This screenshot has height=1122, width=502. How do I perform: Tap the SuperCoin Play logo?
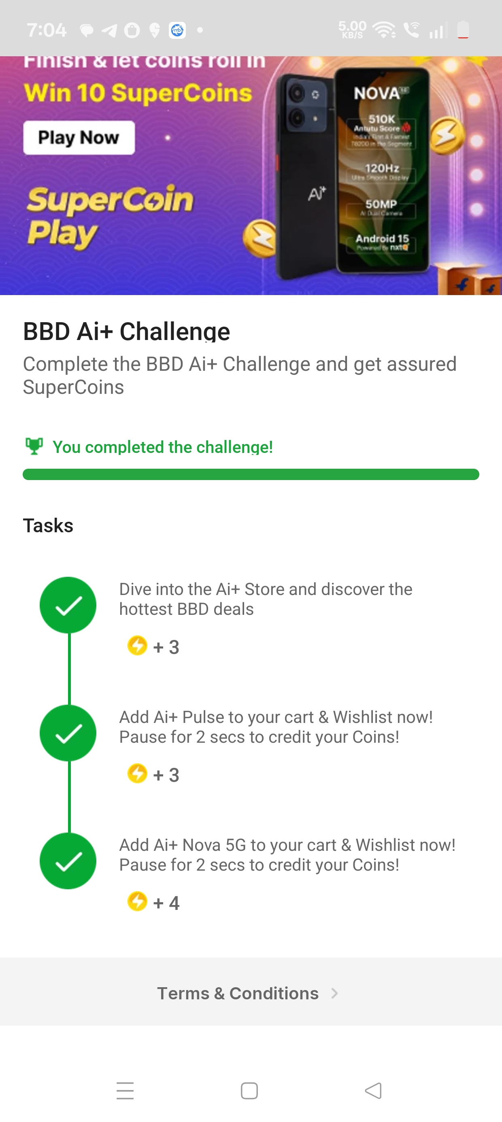109,216
